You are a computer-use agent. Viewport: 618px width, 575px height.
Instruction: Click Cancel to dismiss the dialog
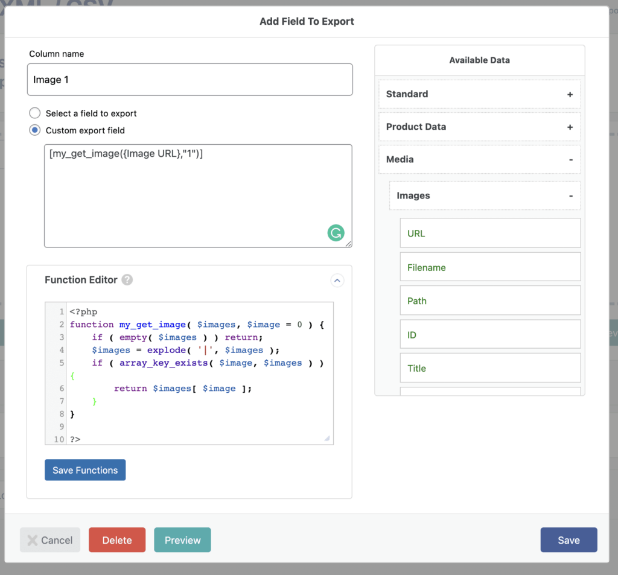coord(49,539)
